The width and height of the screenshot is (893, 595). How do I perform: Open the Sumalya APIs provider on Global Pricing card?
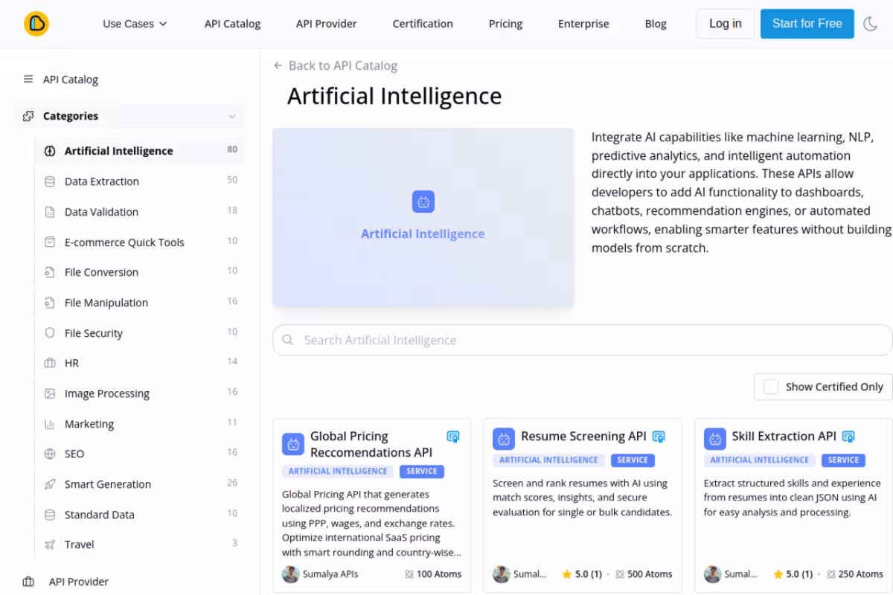330,574
